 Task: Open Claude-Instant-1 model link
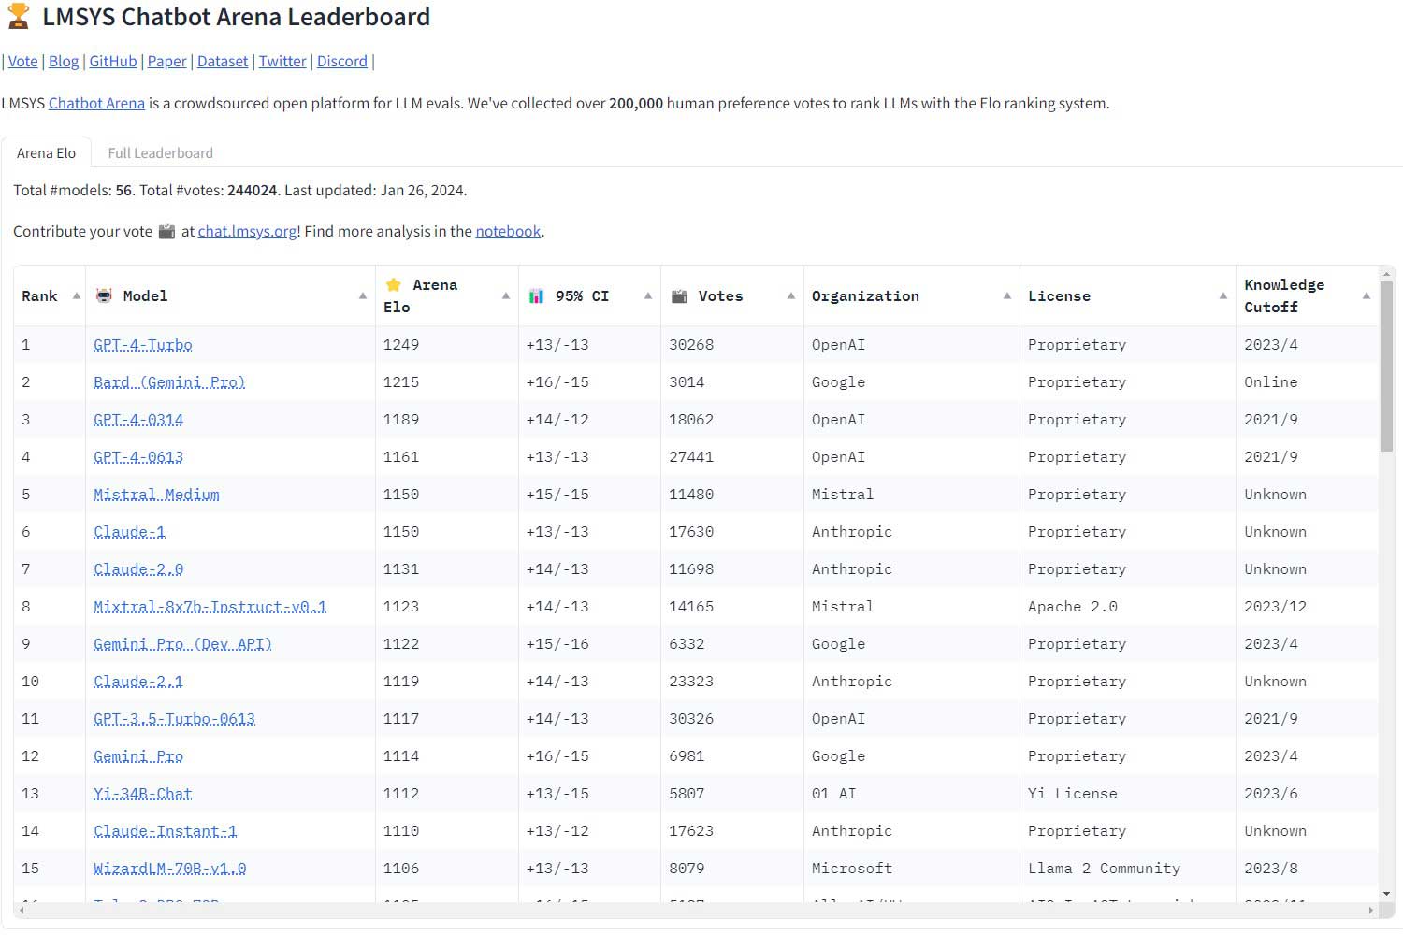165,831
